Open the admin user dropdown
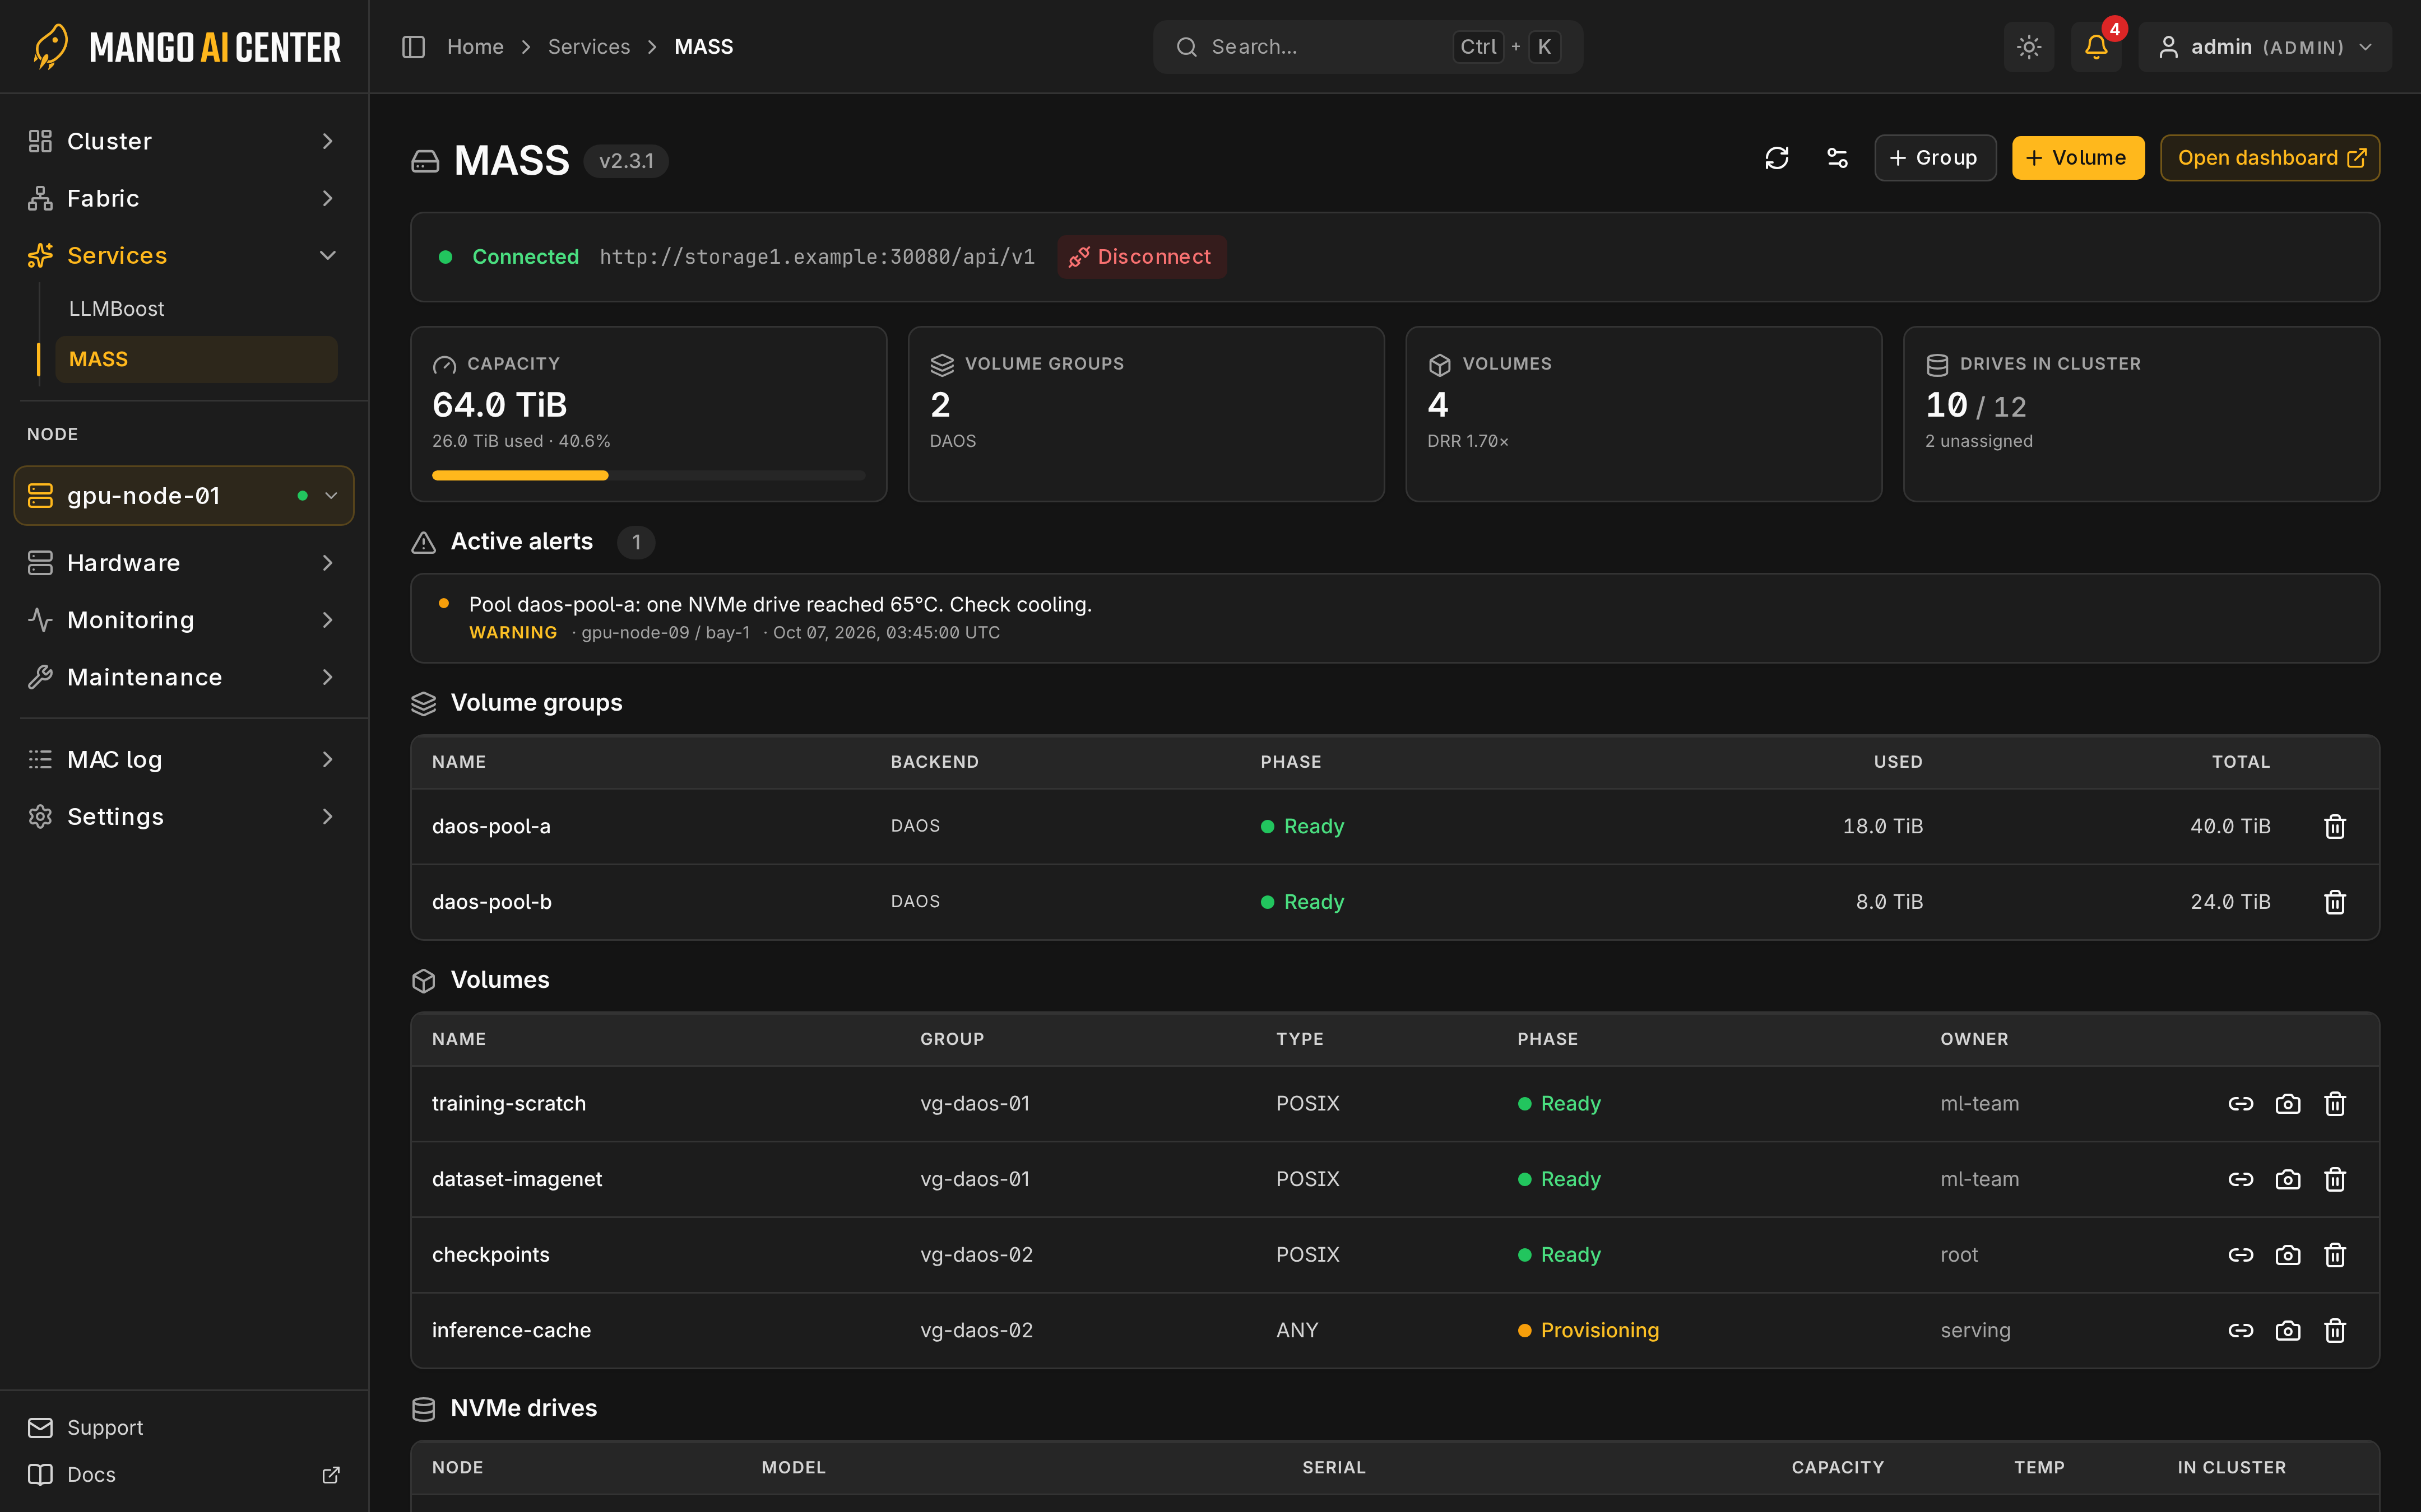The height and width of the screenshot is (1512, 2421). coord(2265,47)
